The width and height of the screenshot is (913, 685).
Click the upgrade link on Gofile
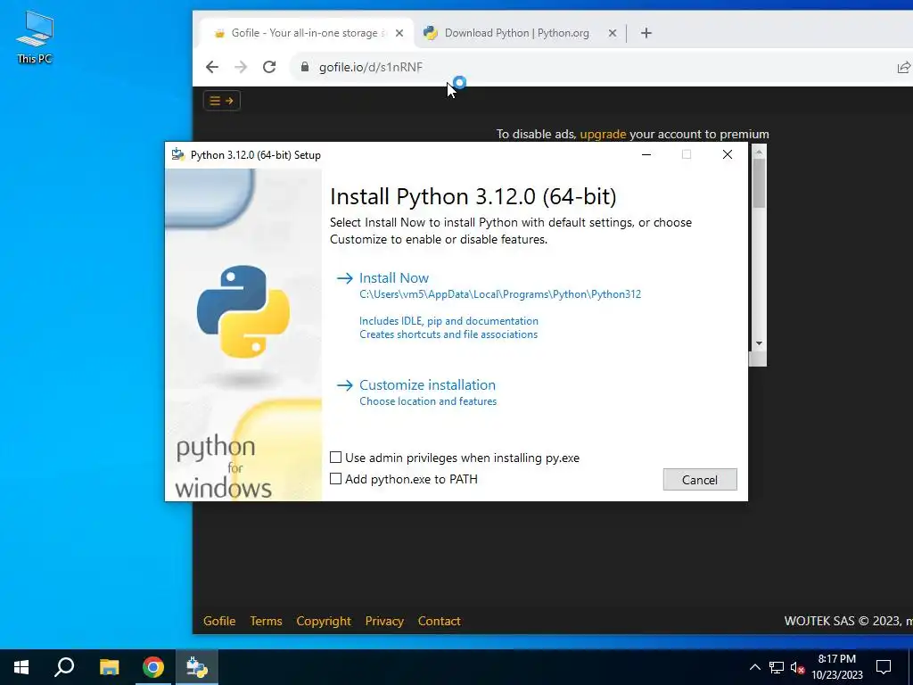pos(603,134)
